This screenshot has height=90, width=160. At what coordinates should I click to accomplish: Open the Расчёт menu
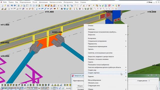coord(35,2)
